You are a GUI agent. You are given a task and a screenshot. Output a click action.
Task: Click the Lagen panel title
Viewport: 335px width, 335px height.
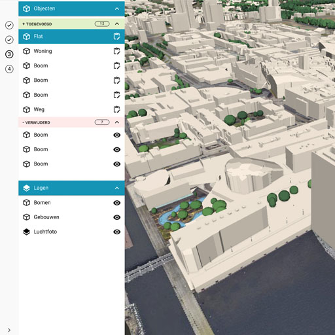[41, 188]
